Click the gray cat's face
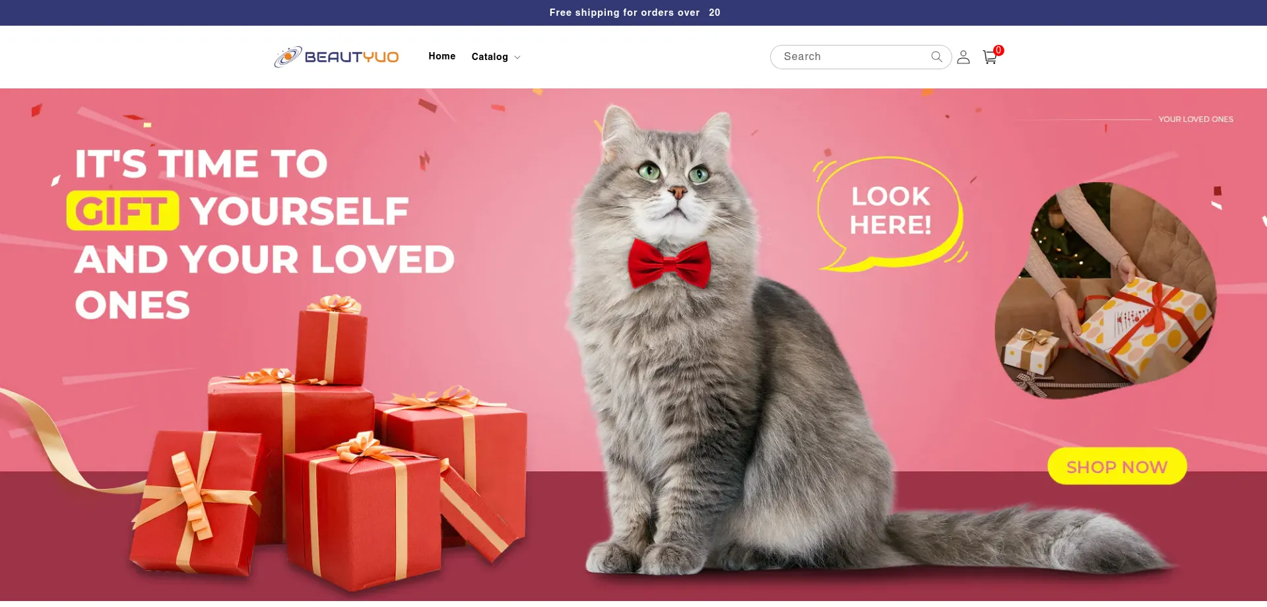Screen dimensions: 1267x607 pos(672,178)
